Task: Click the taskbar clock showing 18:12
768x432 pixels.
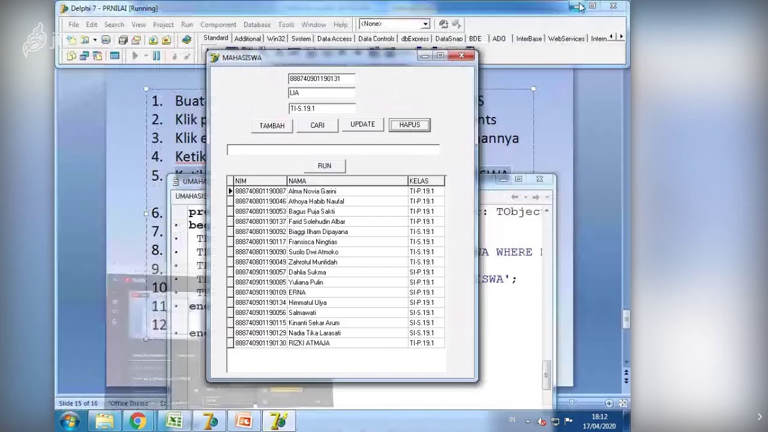Action: (599, 421)
